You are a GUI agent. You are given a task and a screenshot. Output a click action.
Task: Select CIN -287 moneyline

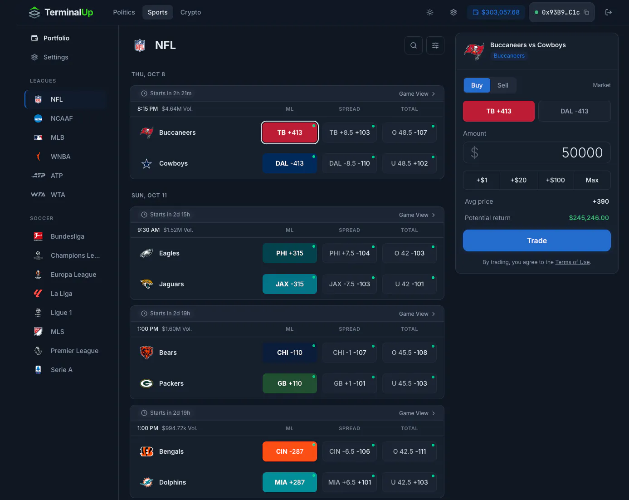(x=290, y=451)
